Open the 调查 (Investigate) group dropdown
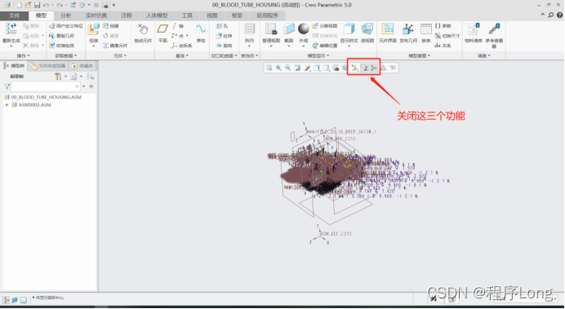This screenshot has height=309, width=565. point(484,55)
